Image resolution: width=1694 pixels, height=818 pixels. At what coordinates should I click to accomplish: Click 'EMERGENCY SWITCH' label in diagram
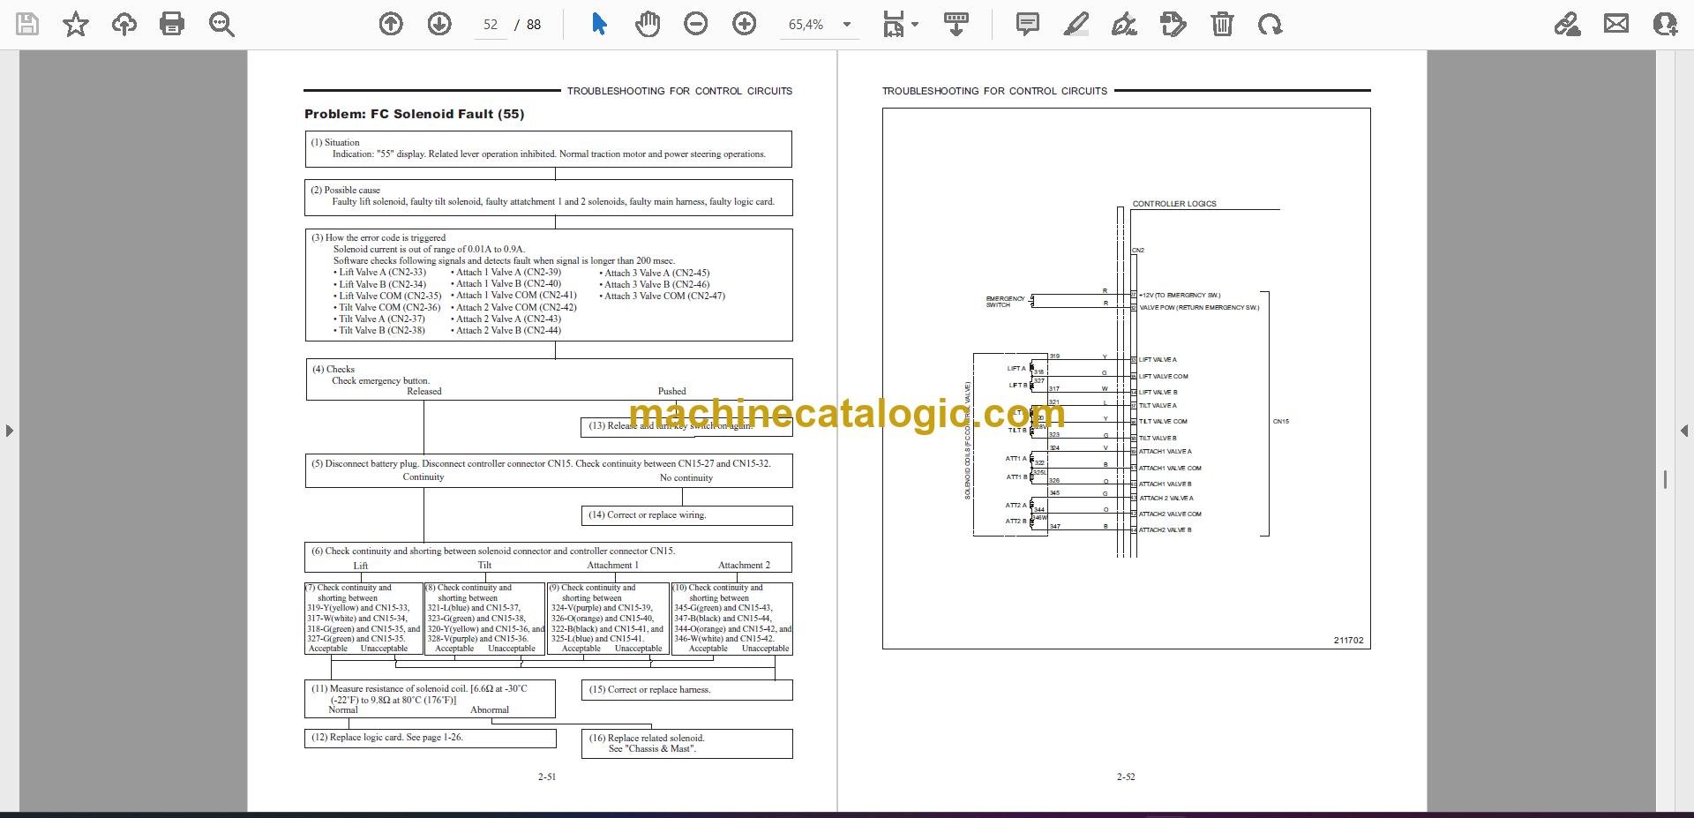click(1005, 302)
